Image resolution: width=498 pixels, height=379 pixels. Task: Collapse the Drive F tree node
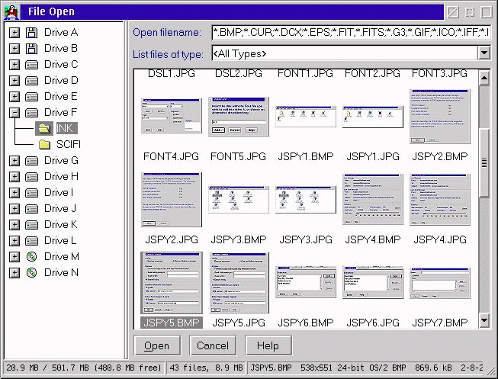[x=14, y=113]
